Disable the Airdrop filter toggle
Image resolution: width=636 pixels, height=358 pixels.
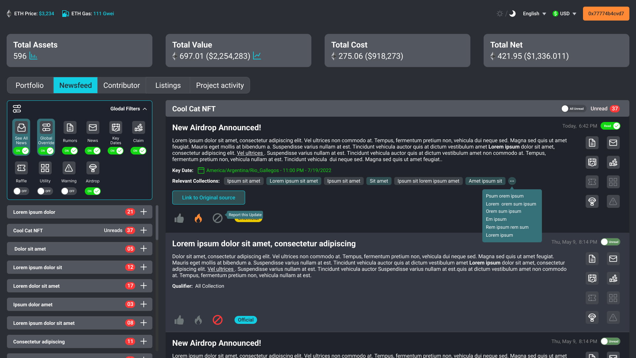tap(93, 191)
